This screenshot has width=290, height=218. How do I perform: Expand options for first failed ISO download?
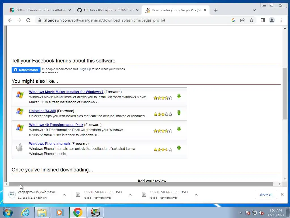(130, 195)
